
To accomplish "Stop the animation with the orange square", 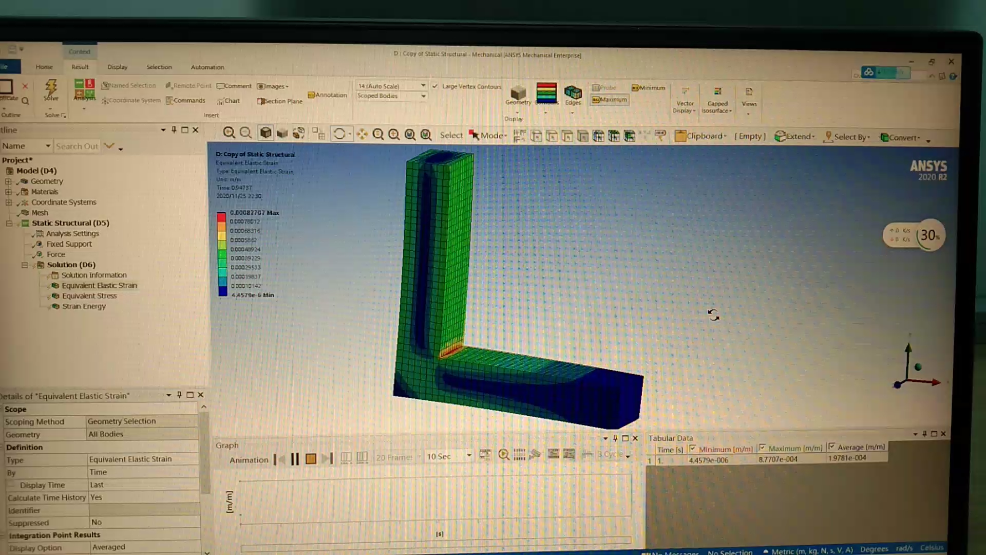I will (x=311, y=459).
